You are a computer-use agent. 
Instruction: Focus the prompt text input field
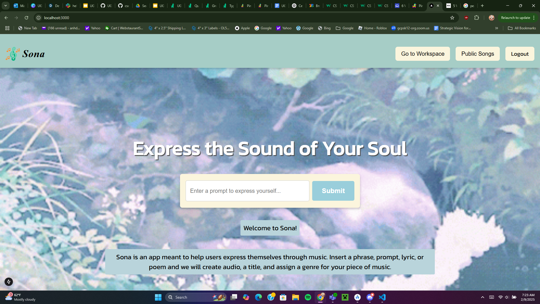click(x=247, y=191)
